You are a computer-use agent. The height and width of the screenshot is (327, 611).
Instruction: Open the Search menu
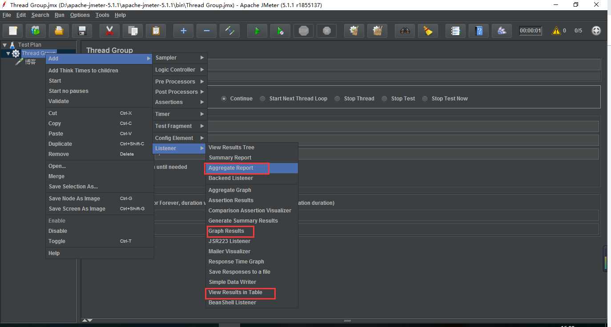[40, 15]
